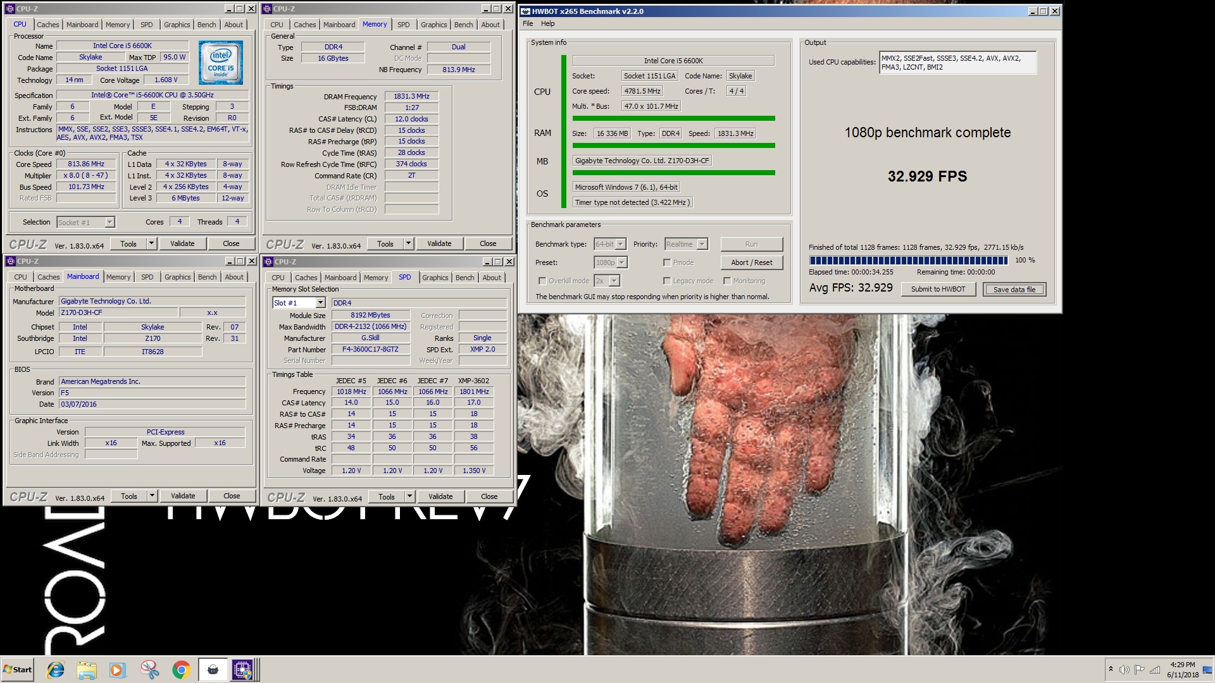
Task: Click the Used CPU capabilities text box
Action: coord(957,63)
